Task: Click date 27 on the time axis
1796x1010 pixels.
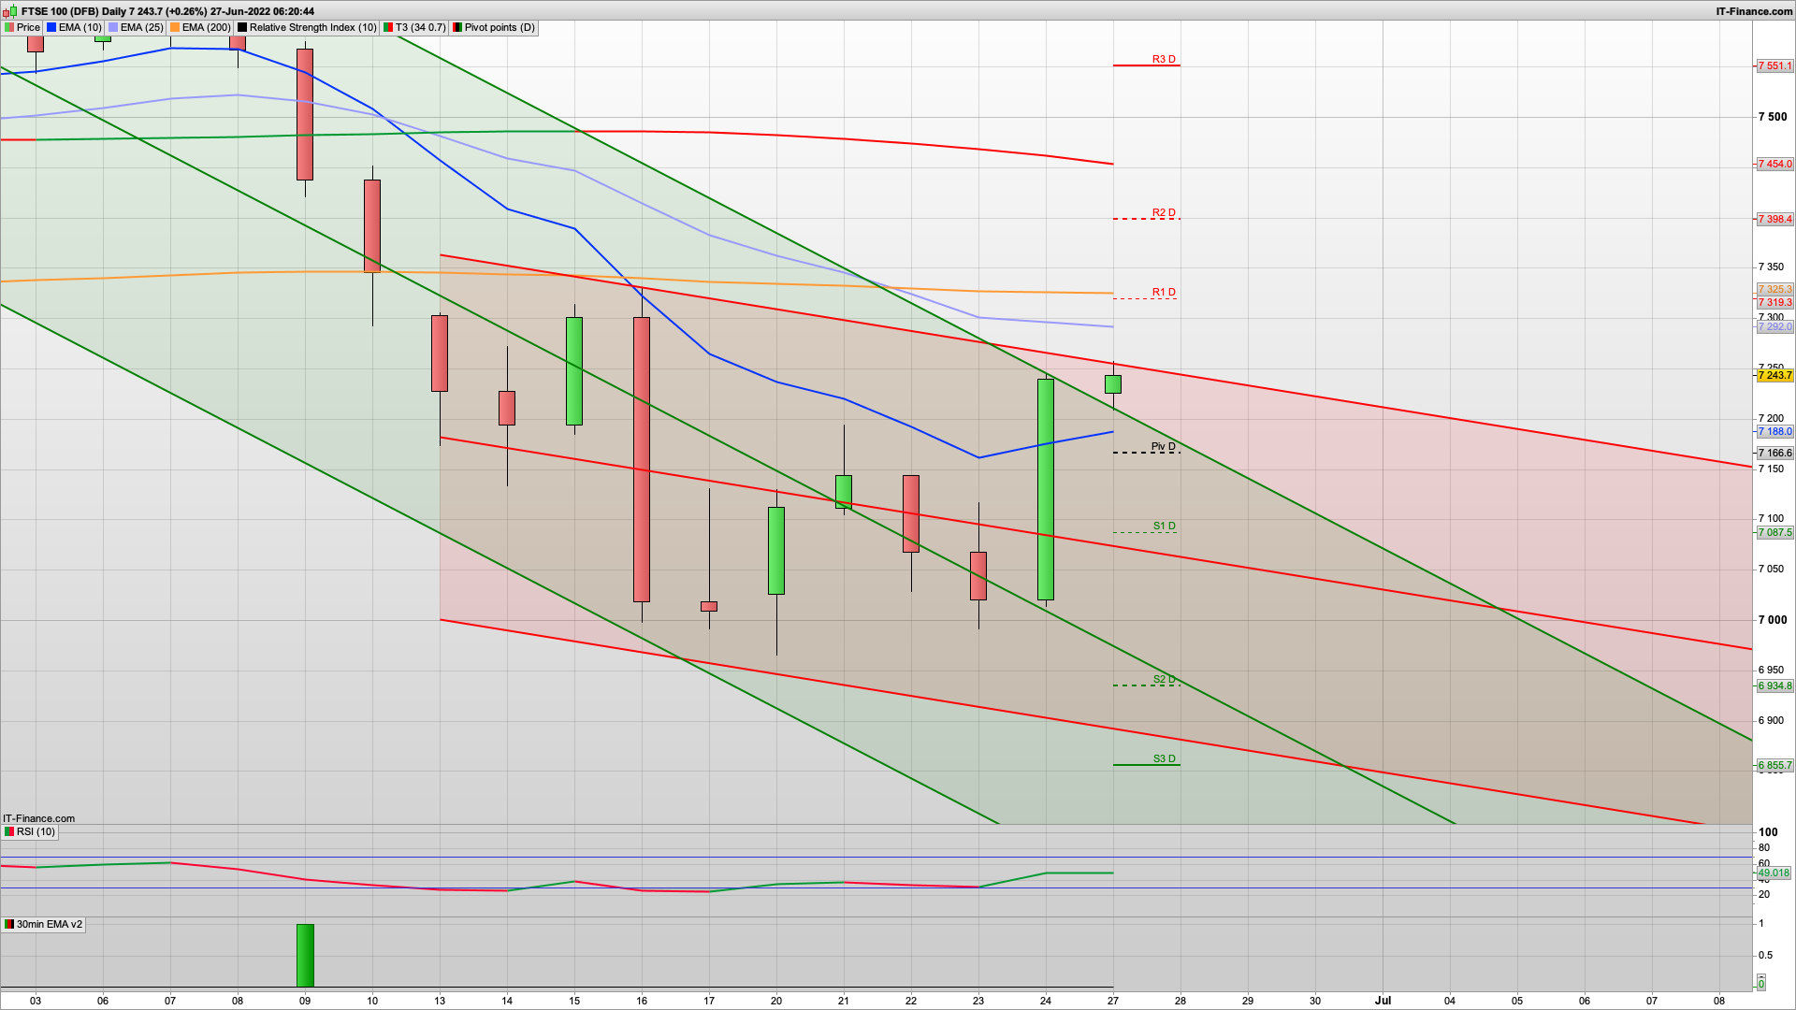Action: click(1113, 1001)
